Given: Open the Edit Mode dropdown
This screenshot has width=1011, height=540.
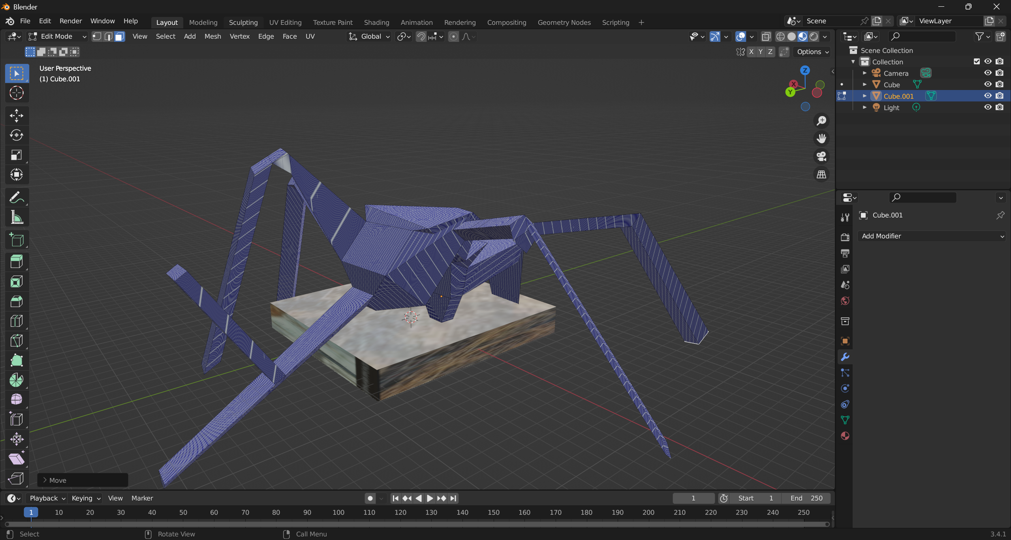Looking at the screenshot, I should pyautogui.click(x=58, y=37).
